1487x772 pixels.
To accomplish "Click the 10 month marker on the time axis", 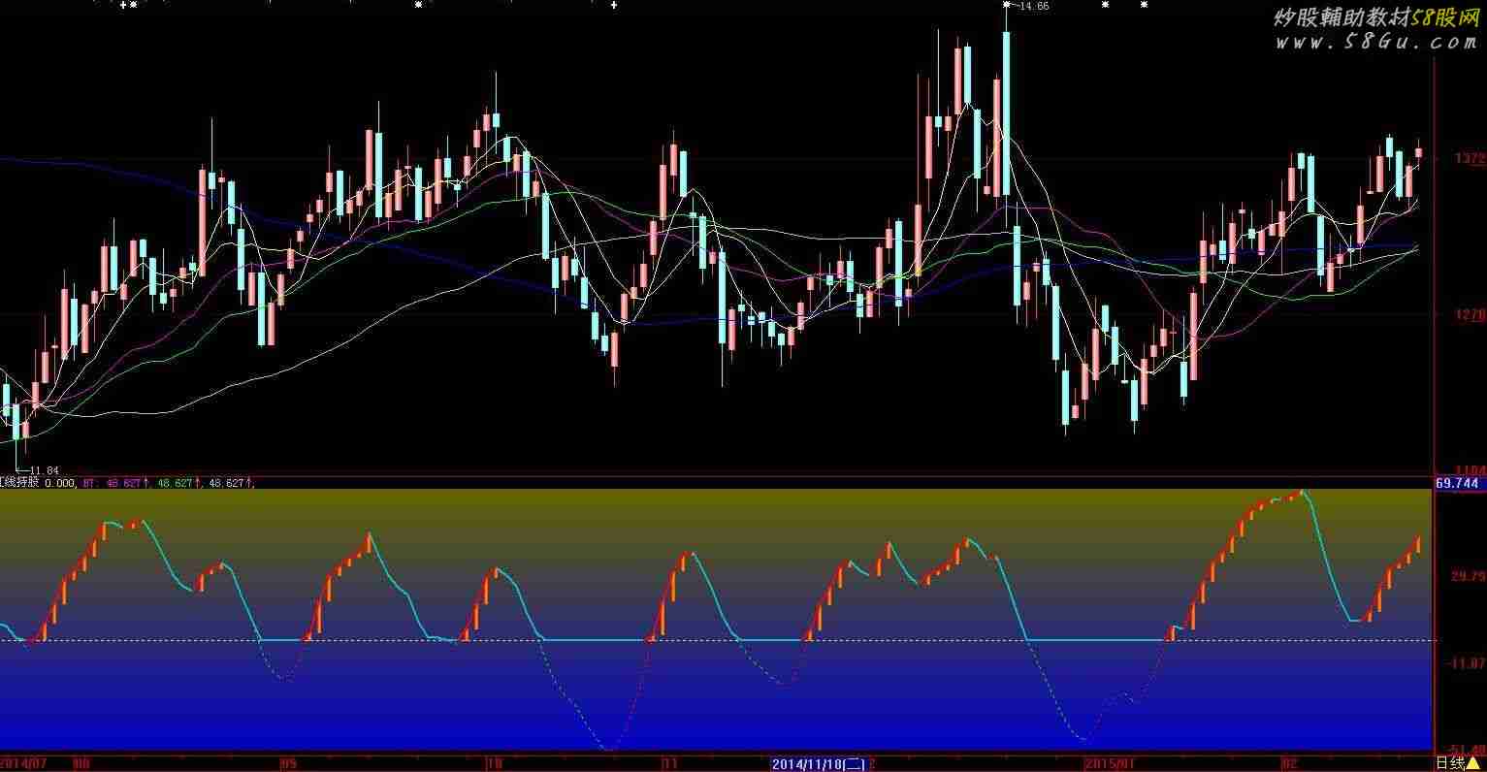I will coord(495,763).
